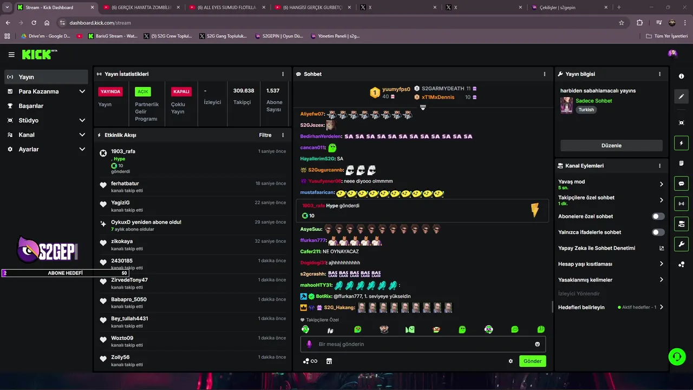Open Etkinlik Akışı three-dot options

click(283, 135)
